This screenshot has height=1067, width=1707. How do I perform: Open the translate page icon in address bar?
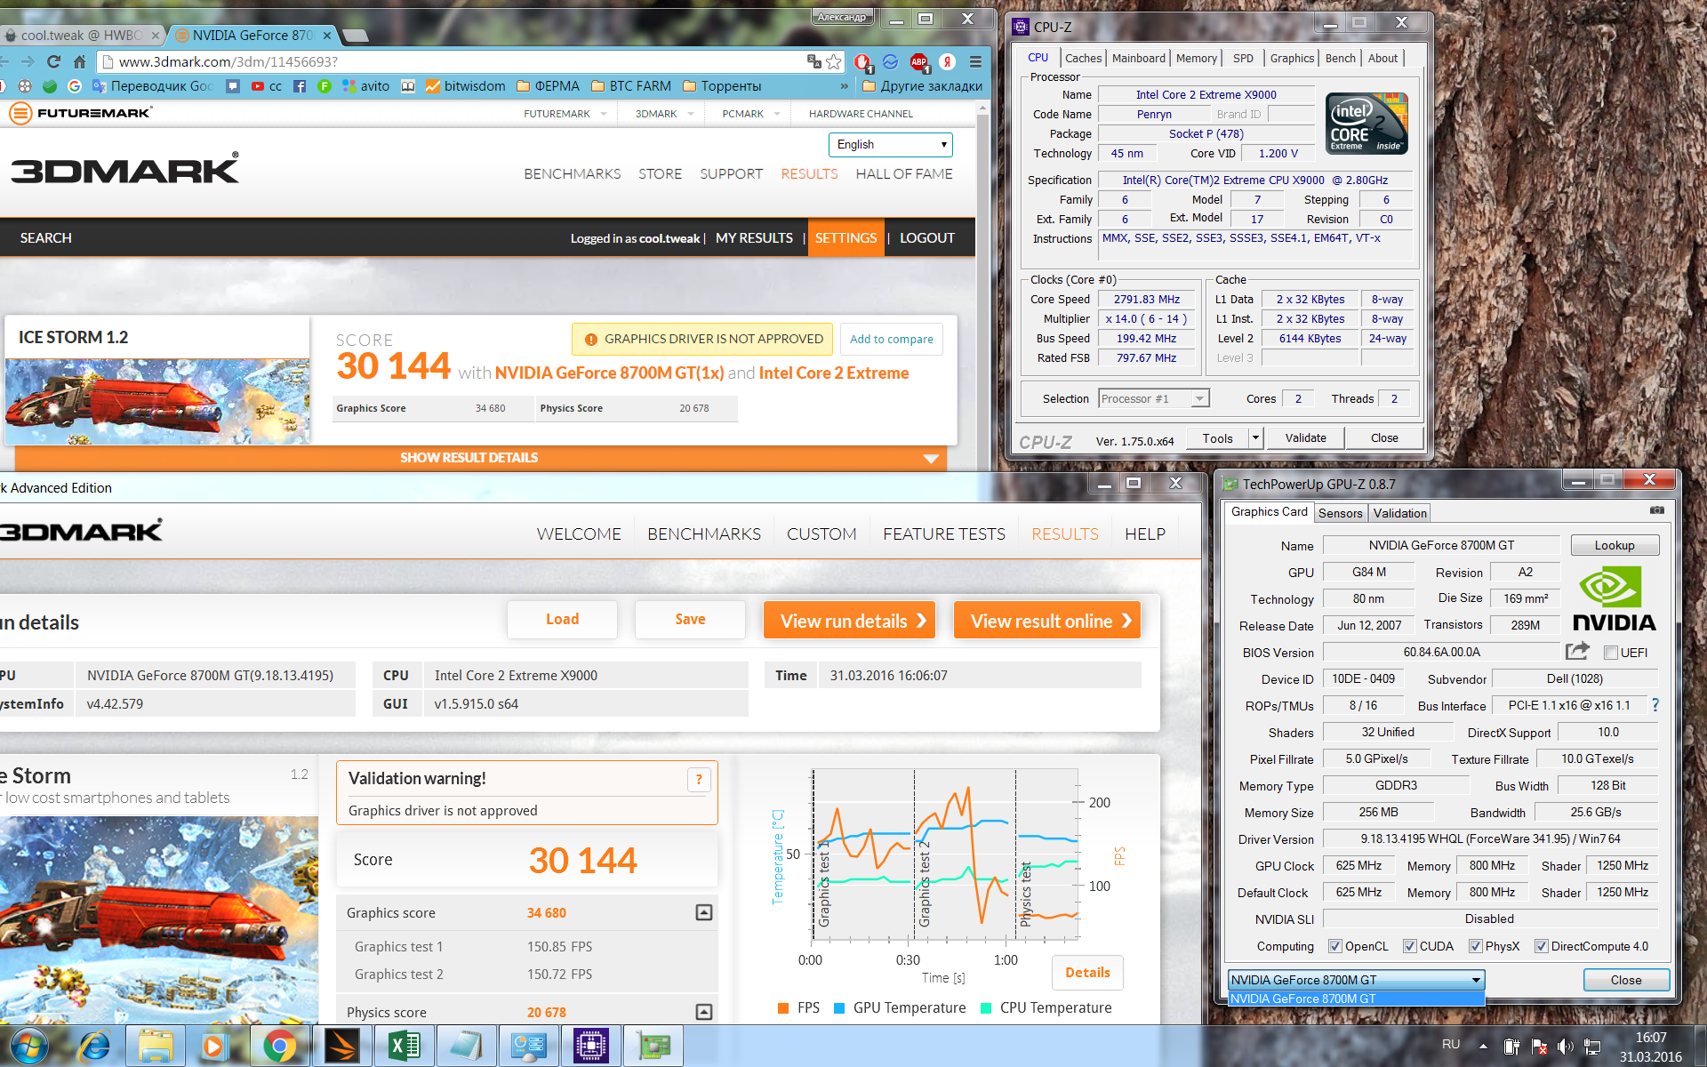click(x=813, y=61)
